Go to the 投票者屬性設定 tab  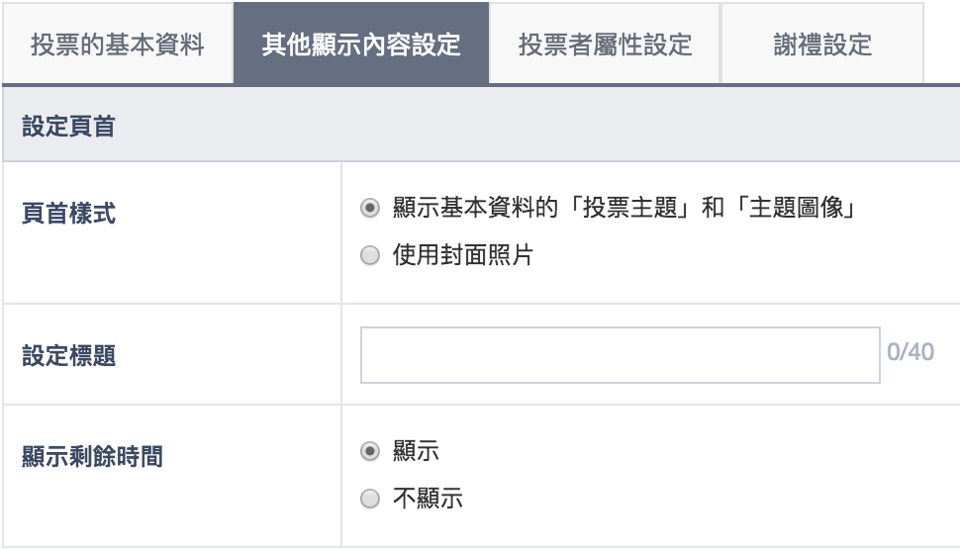point(605,46)
